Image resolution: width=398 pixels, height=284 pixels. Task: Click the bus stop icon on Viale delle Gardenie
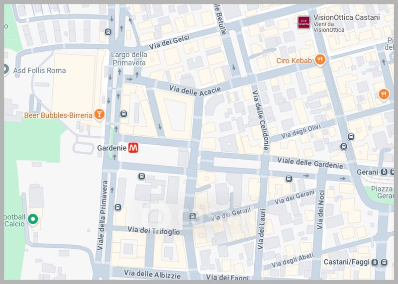tap(289, 179)
